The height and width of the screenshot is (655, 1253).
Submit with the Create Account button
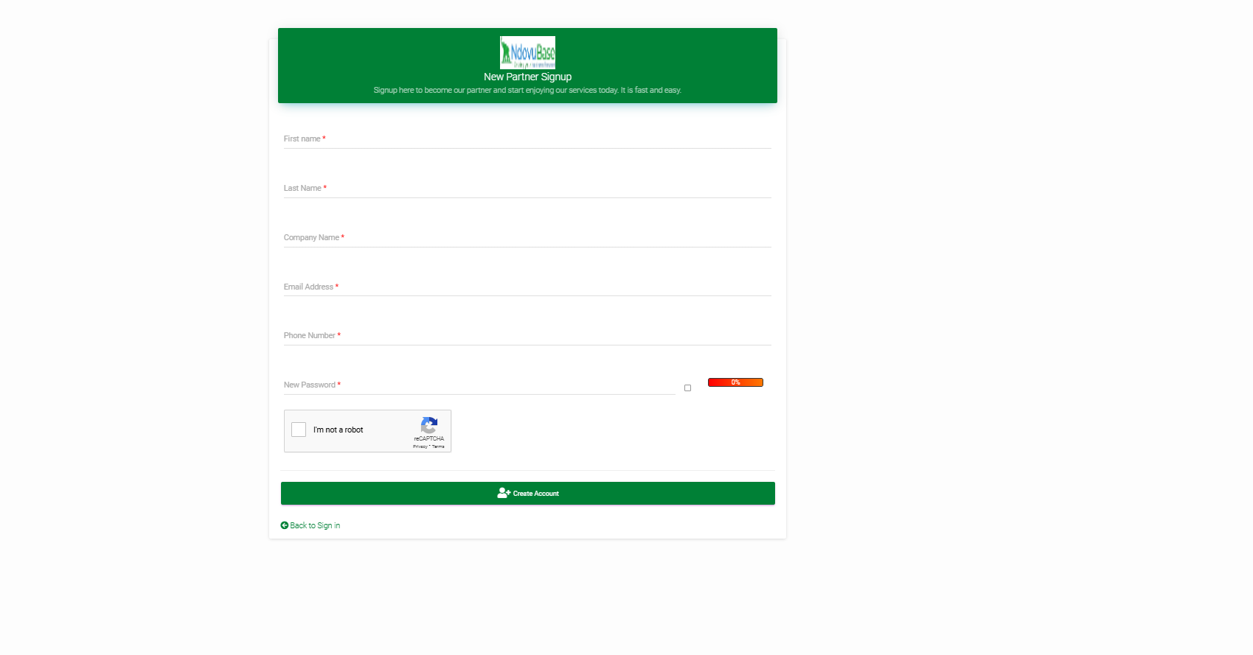point(528,494)
